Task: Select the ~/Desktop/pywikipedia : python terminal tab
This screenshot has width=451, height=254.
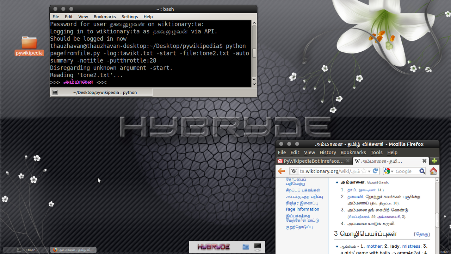Action: (x=101, y=92)
